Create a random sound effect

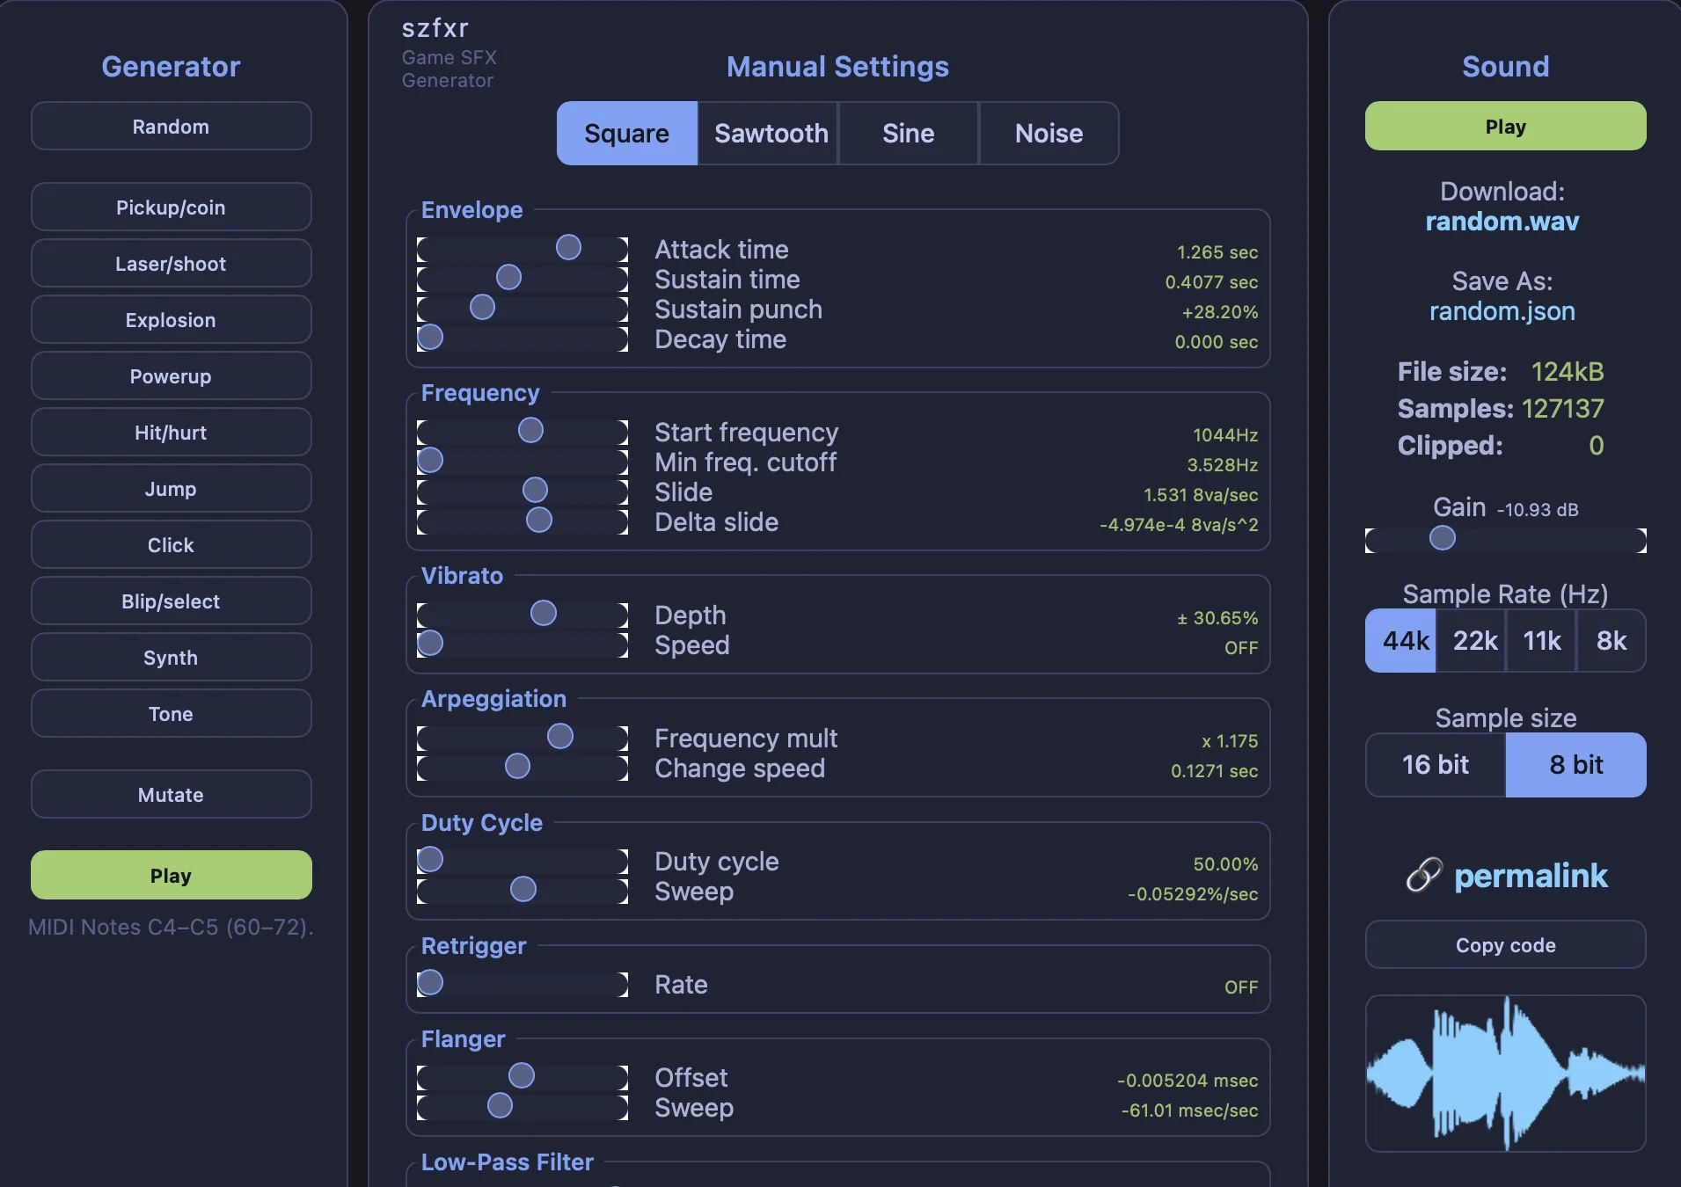click(171, 126)
